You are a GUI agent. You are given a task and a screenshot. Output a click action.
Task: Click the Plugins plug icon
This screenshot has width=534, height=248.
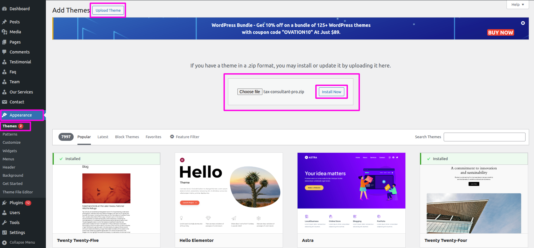[x=4, y=203]
